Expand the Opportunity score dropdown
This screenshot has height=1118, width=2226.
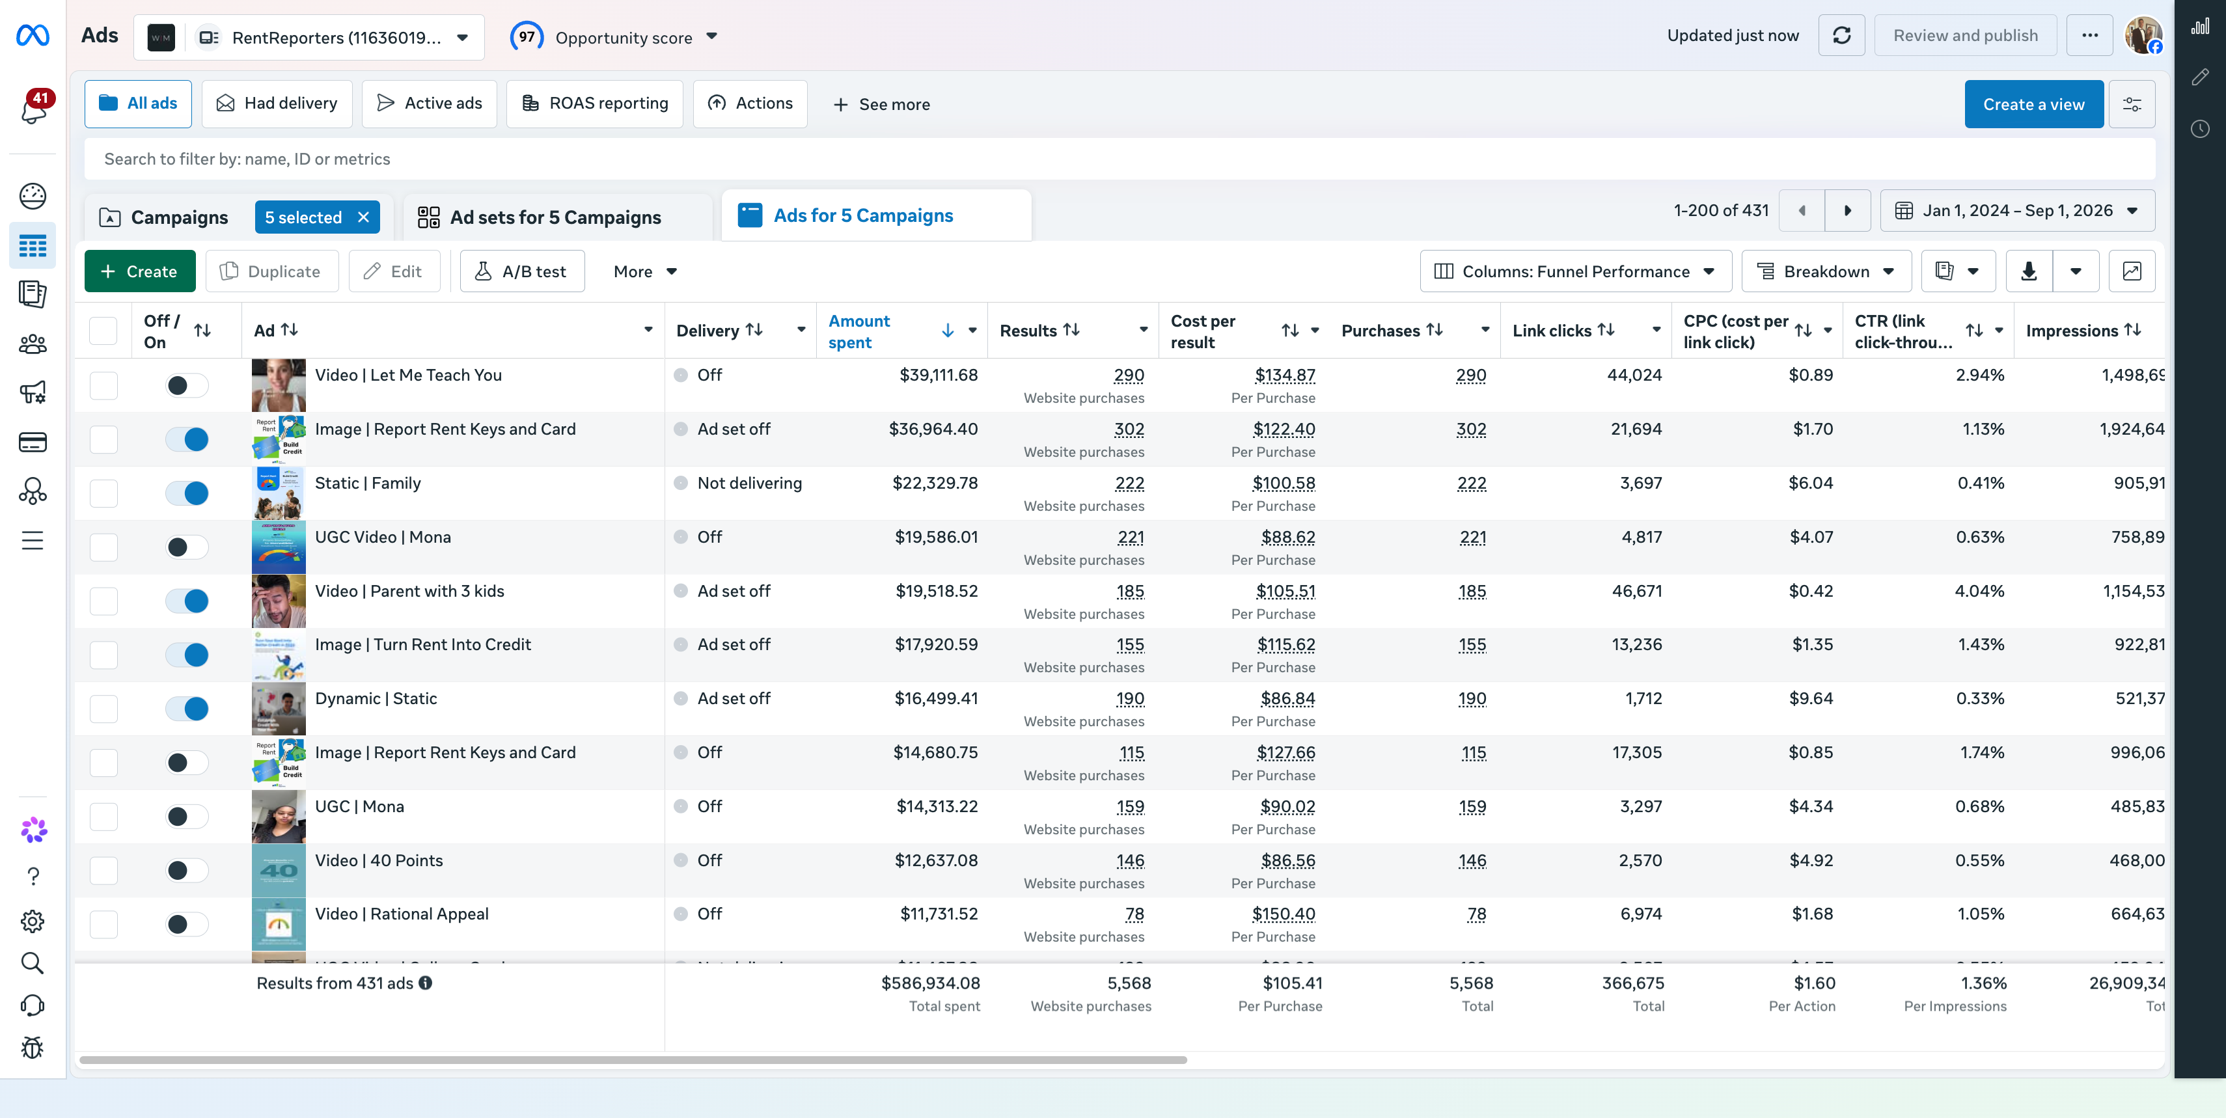(614, 37)
